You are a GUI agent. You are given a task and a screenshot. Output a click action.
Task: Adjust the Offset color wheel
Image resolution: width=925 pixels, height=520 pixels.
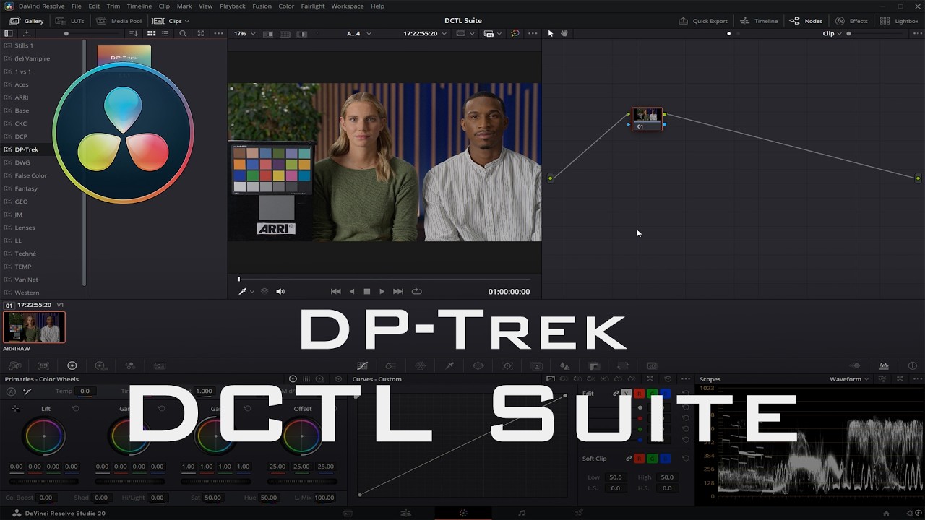[x=302, y=436]
